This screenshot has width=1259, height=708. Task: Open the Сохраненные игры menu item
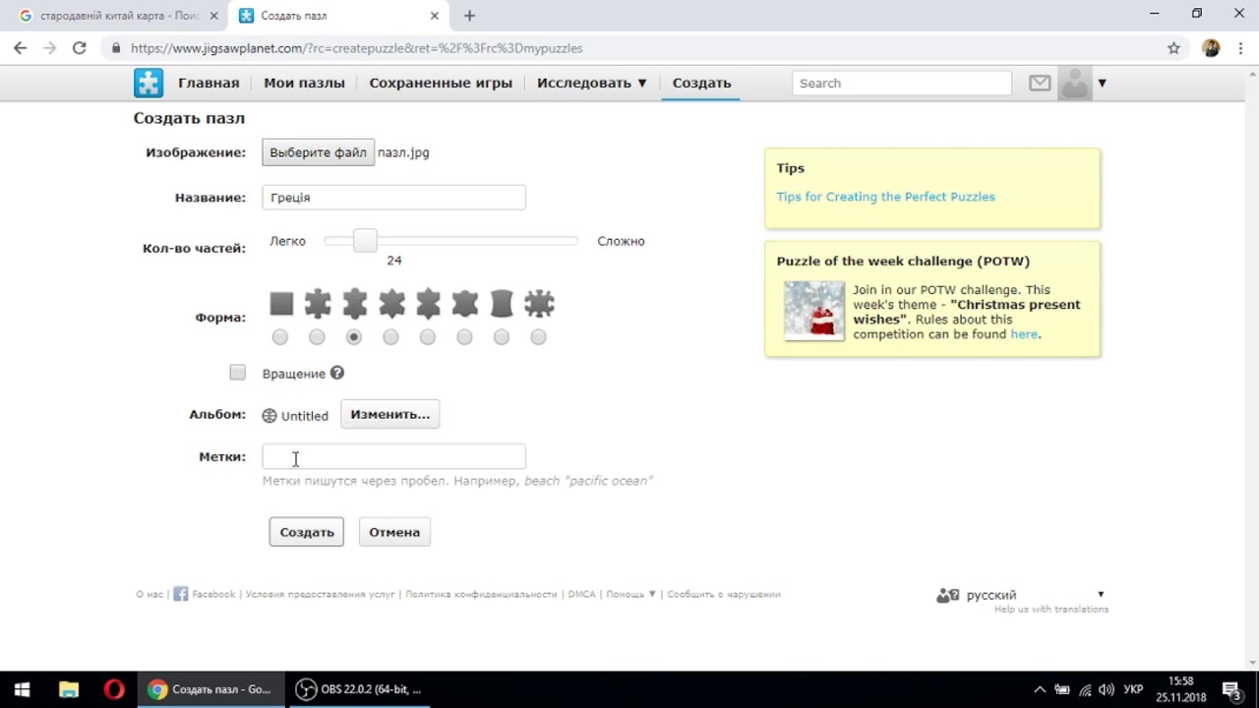441,83
